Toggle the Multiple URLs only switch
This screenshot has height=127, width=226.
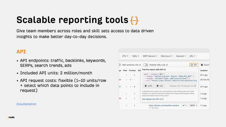pyautogui.click(x=145, y=65)
